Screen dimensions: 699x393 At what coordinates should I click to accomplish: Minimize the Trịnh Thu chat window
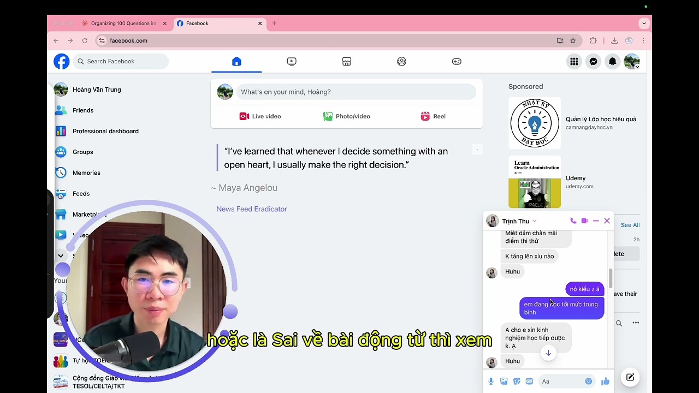click(596, 221)
